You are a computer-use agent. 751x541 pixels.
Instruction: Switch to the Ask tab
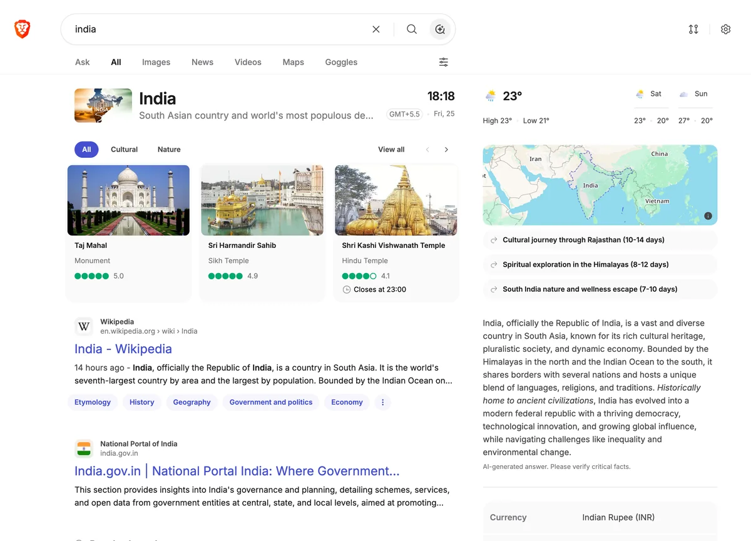pyautogui.click(x=83, y=62)
